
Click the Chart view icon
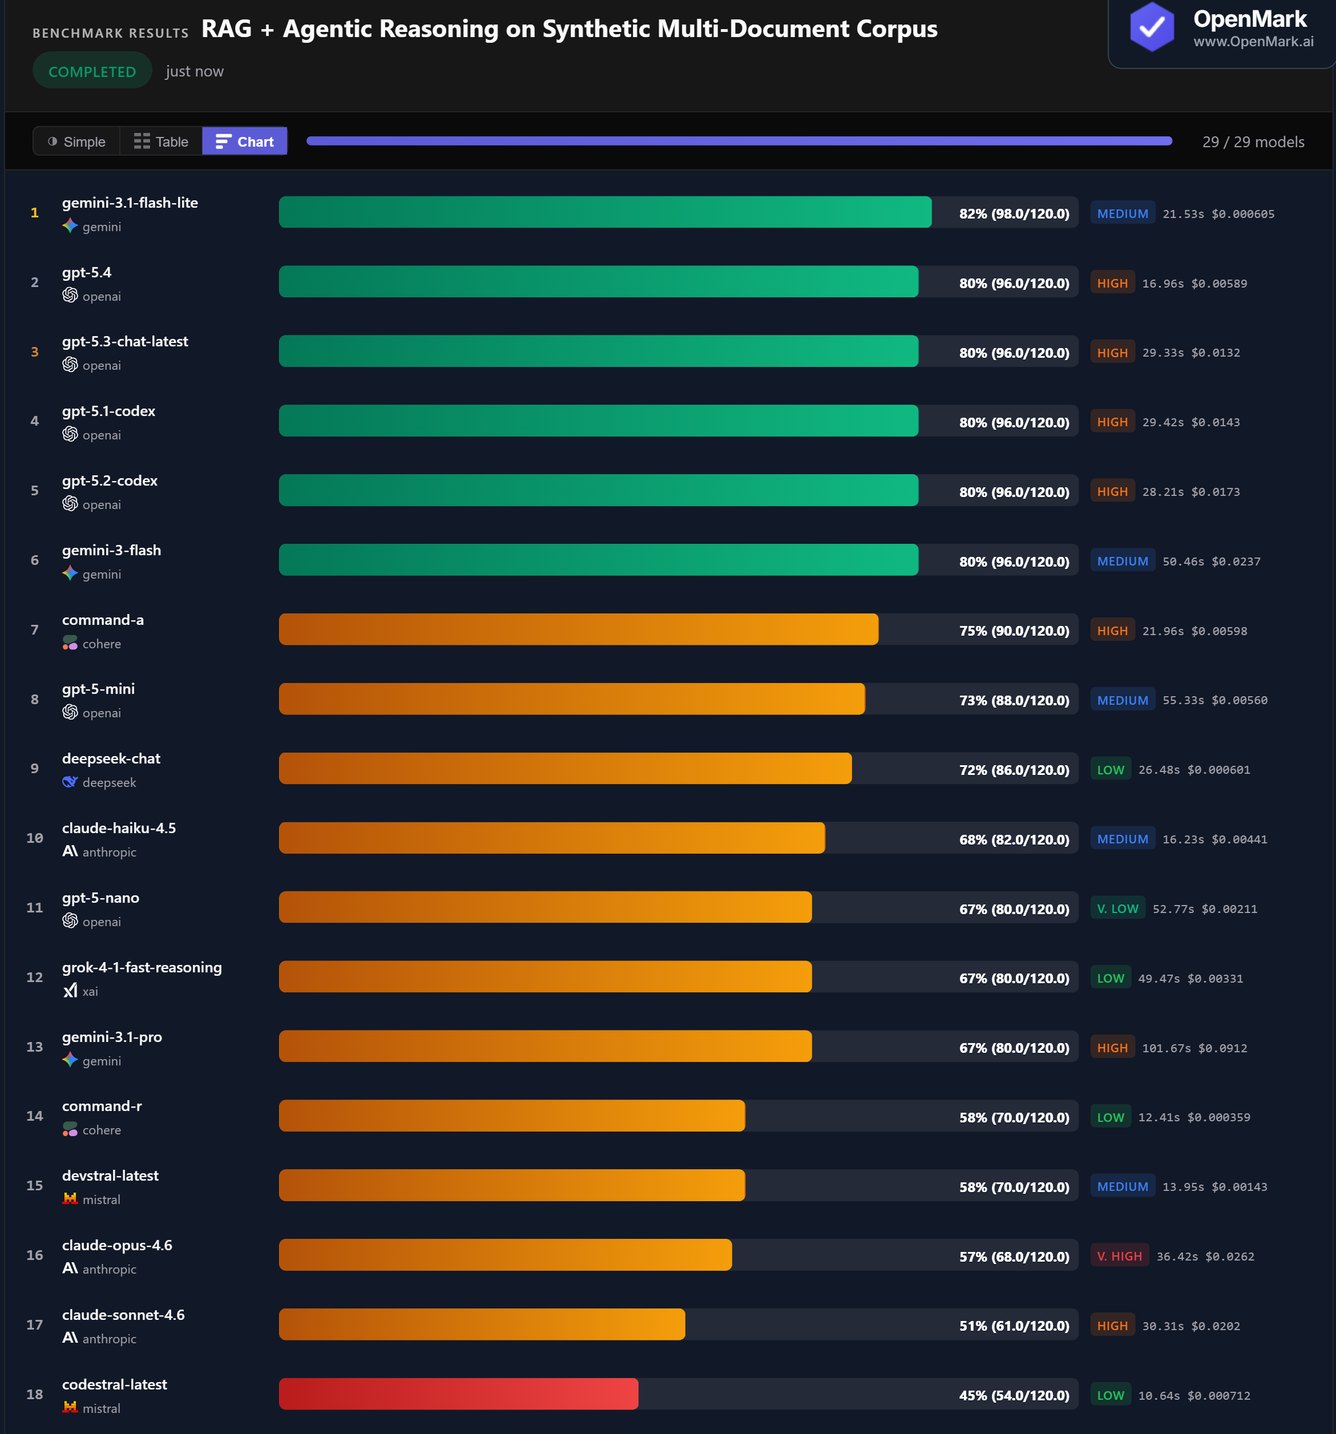pos(224,142)
